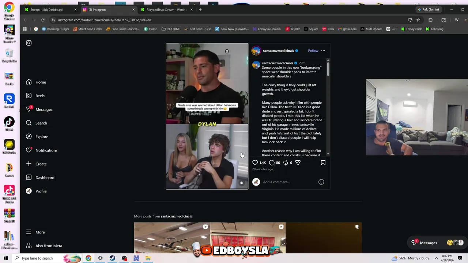The width and height of the screenshot is (468, 263).
Task: Follow santacruzmedicinals
Action: coord(313,51)
